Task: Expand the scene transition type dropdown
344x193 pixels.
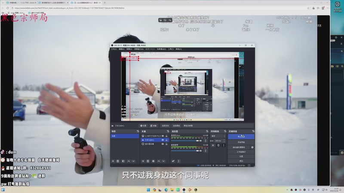Action: point(218,136)
